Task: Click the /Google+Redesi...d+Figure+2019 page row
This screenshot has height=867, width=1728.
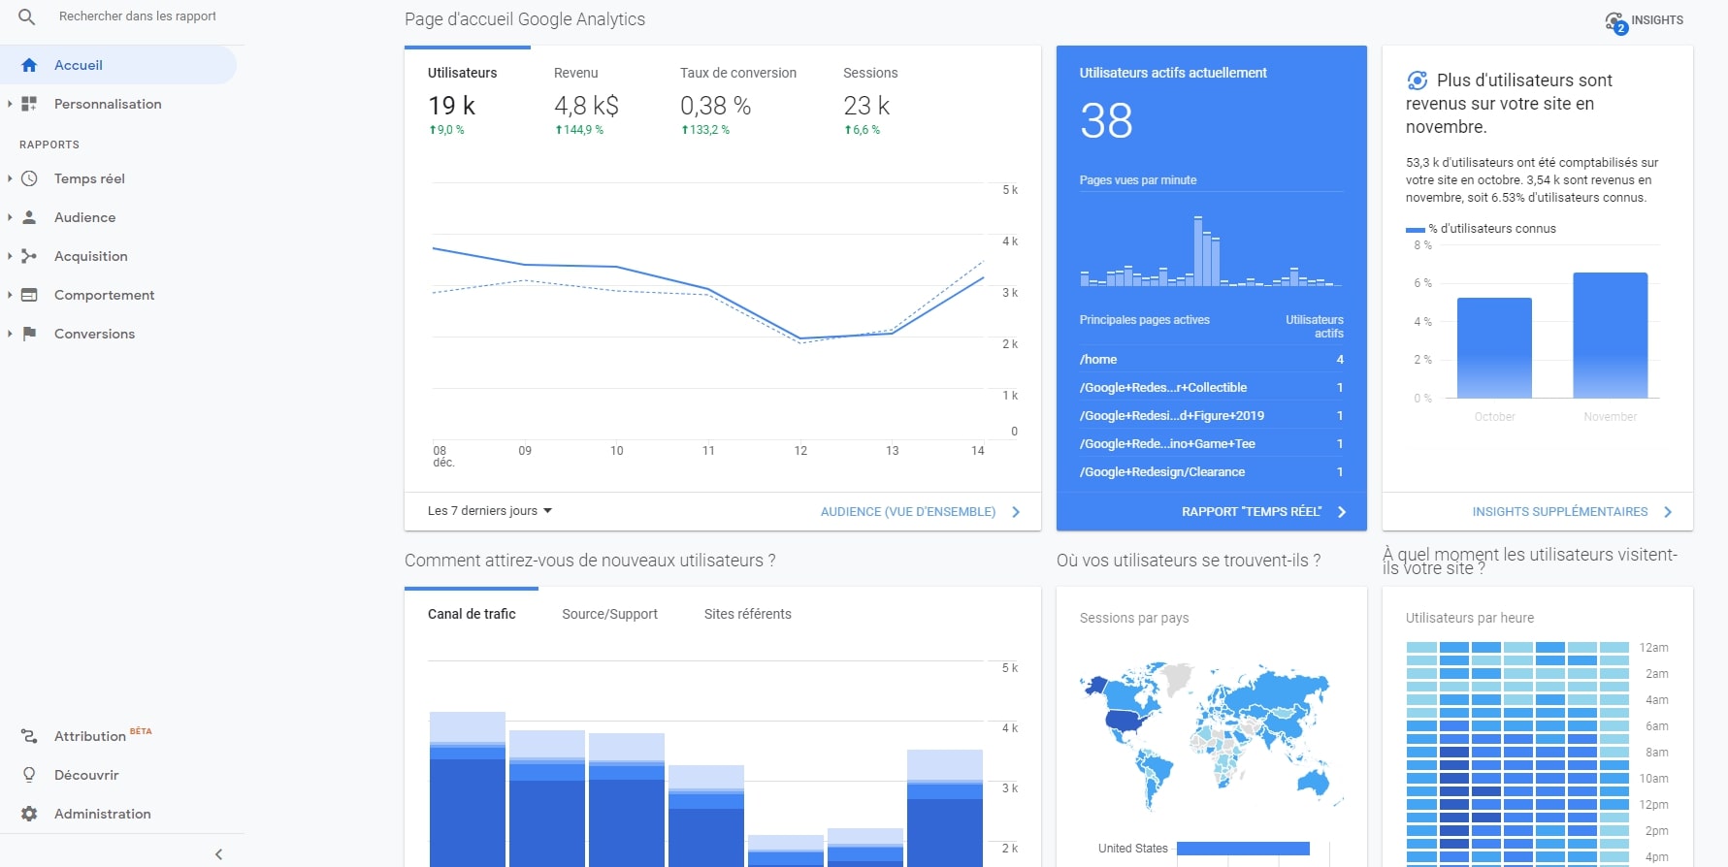Action: [1212, 415]
